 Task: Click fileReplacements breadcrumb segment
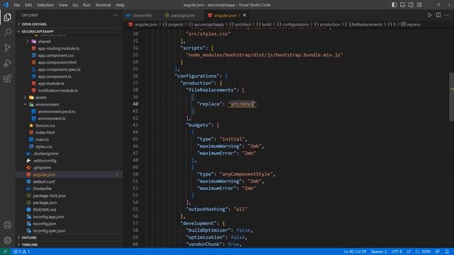coord(364,25)
